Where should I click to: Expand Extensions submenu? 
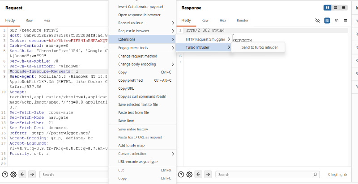142,39
